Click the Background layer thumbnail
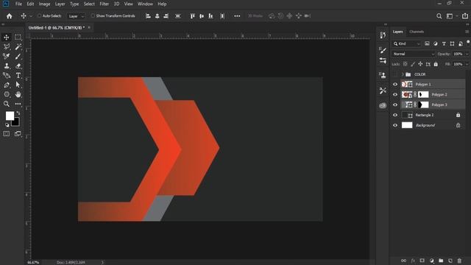 click(407, 125)
